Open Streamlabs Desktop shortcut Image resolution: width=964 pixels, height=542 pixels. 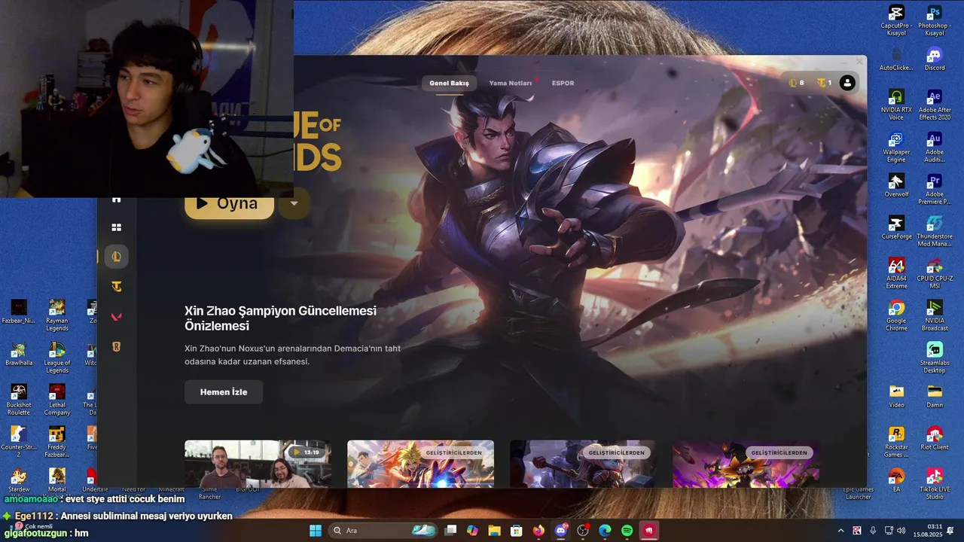click(934, 358)
